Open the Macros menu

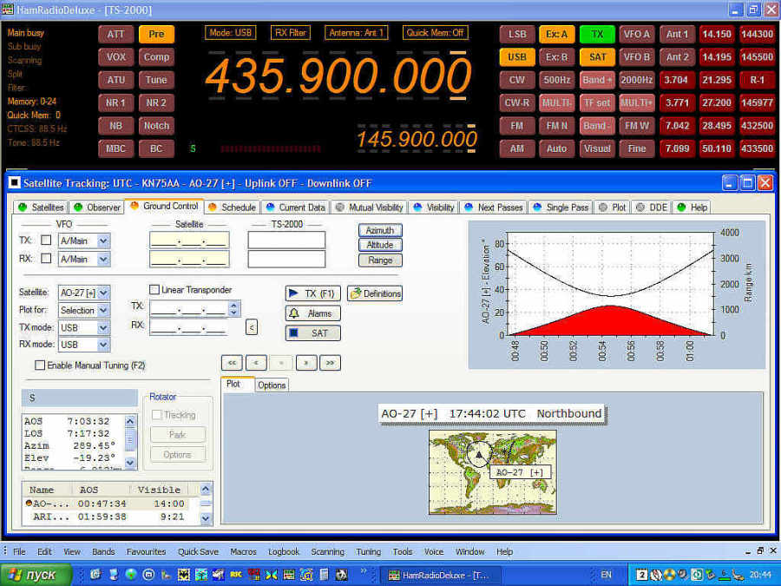coord(243,551)
